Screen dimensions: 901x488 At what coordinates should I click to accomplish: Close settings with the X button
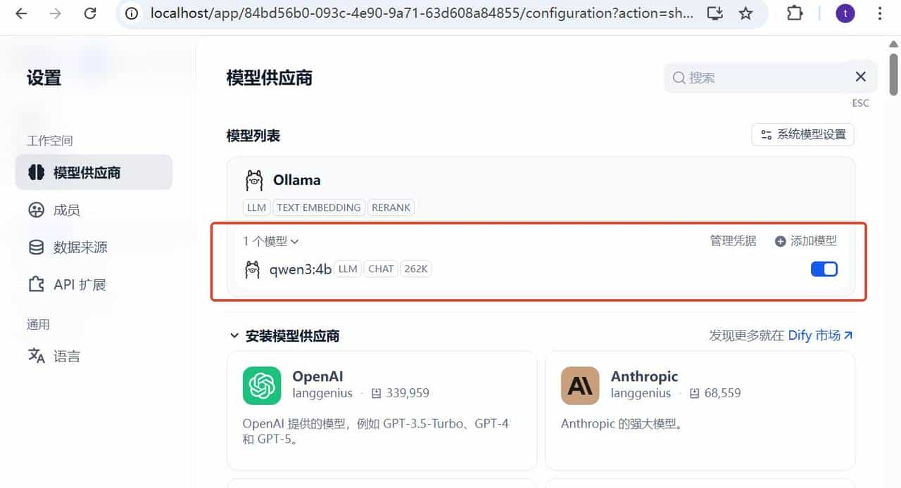click(860, 77)
